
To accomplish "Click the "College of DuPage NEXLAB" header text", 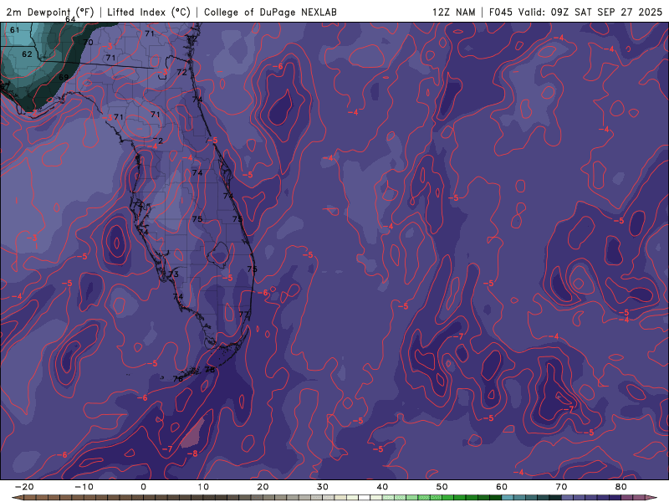I will pyautogui.click(x=270, y=12).
